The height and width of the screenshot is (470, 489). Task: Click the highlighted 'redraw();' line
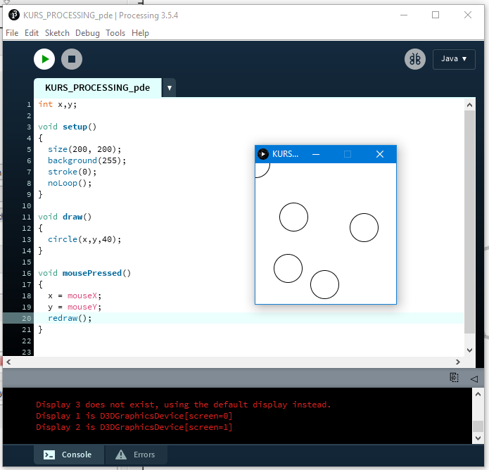coord(70,318)
